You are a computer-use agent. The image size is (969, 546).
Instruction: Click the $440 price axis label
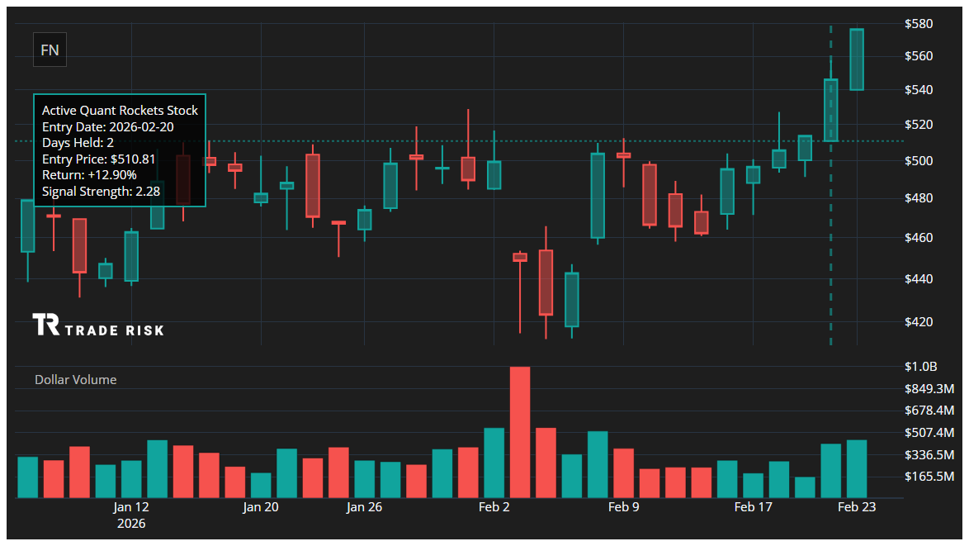919,279
